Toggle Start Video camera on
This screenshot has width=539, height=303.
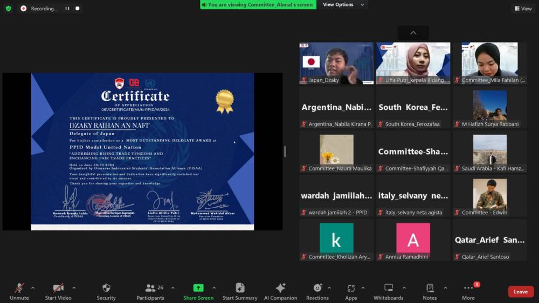58,288
